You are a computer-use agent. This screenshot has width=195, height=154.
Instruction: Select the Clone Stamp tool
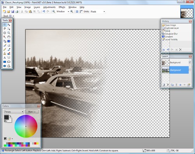5,53
